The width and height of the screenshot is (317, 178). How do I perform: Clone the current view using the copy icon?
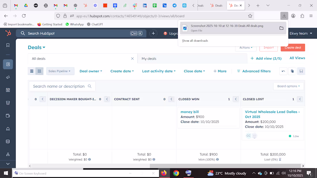pyautogui.click(x=292, y=71)
